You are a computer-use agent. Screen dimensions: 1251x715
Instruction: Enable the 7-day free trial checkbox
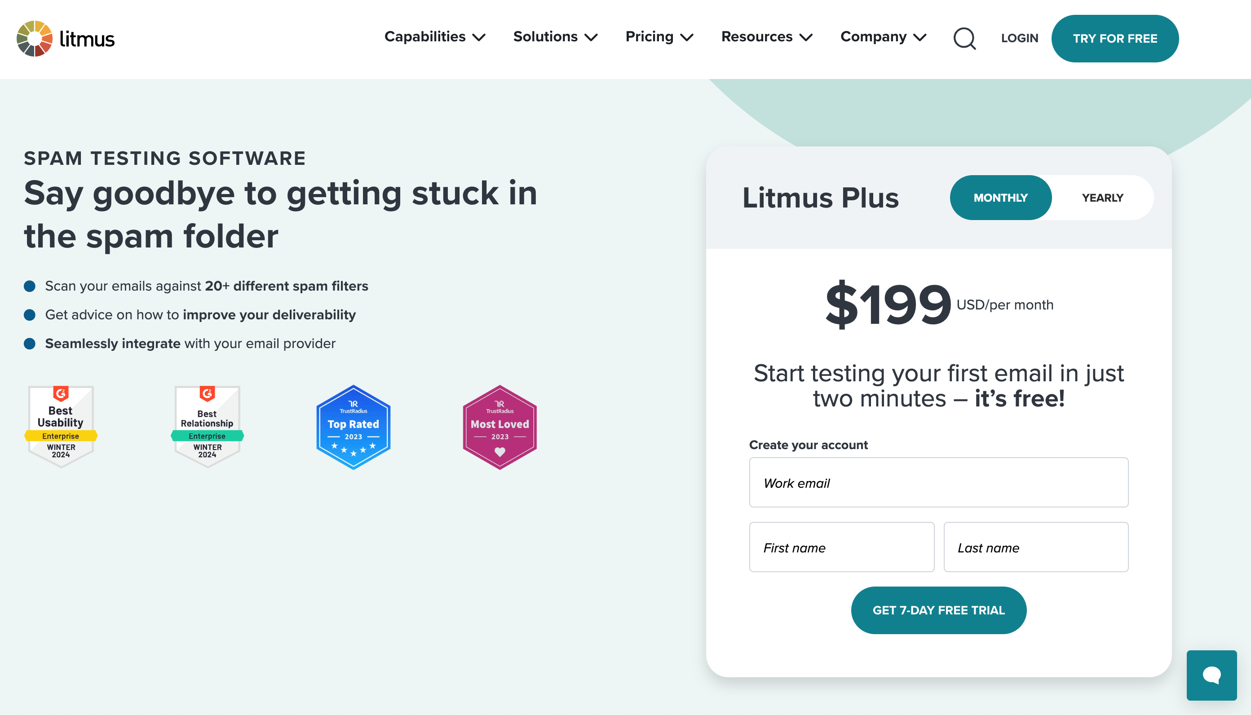[x=938, y=610]
